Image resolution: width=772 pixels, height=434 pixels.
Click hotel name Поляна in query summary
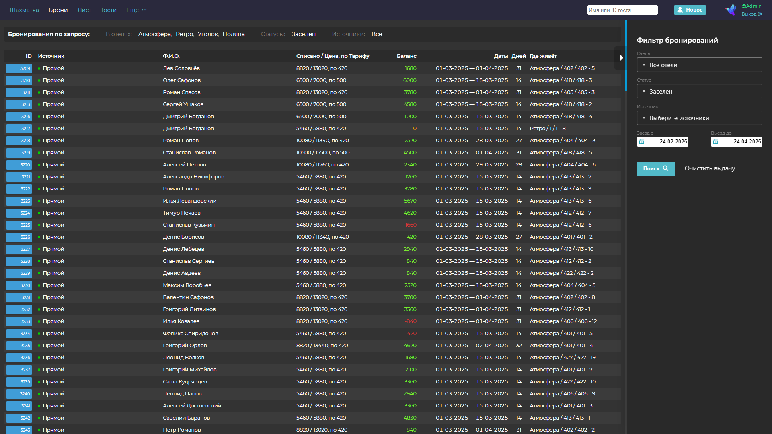(234, 34)
